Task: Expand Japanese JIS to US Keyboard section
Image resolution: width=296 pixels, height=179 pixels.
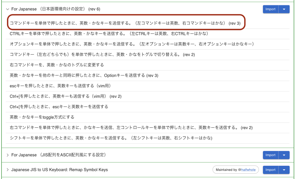Action: (8, 170)
